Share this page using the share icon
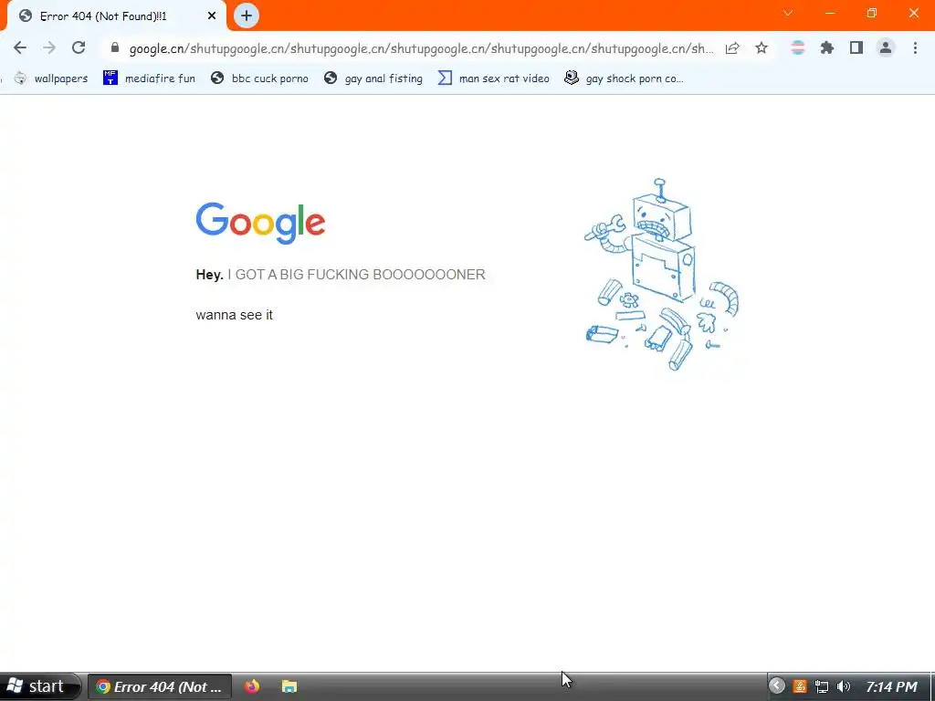 pyautogui.click(x=732, y=47)
